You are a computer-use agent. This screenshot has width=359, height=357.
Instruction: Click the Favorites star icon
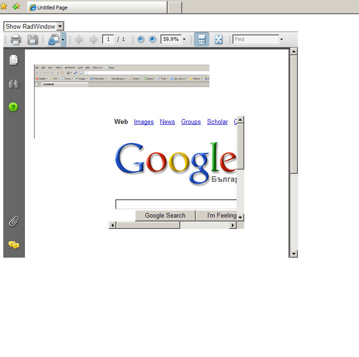tap(3, 7)
